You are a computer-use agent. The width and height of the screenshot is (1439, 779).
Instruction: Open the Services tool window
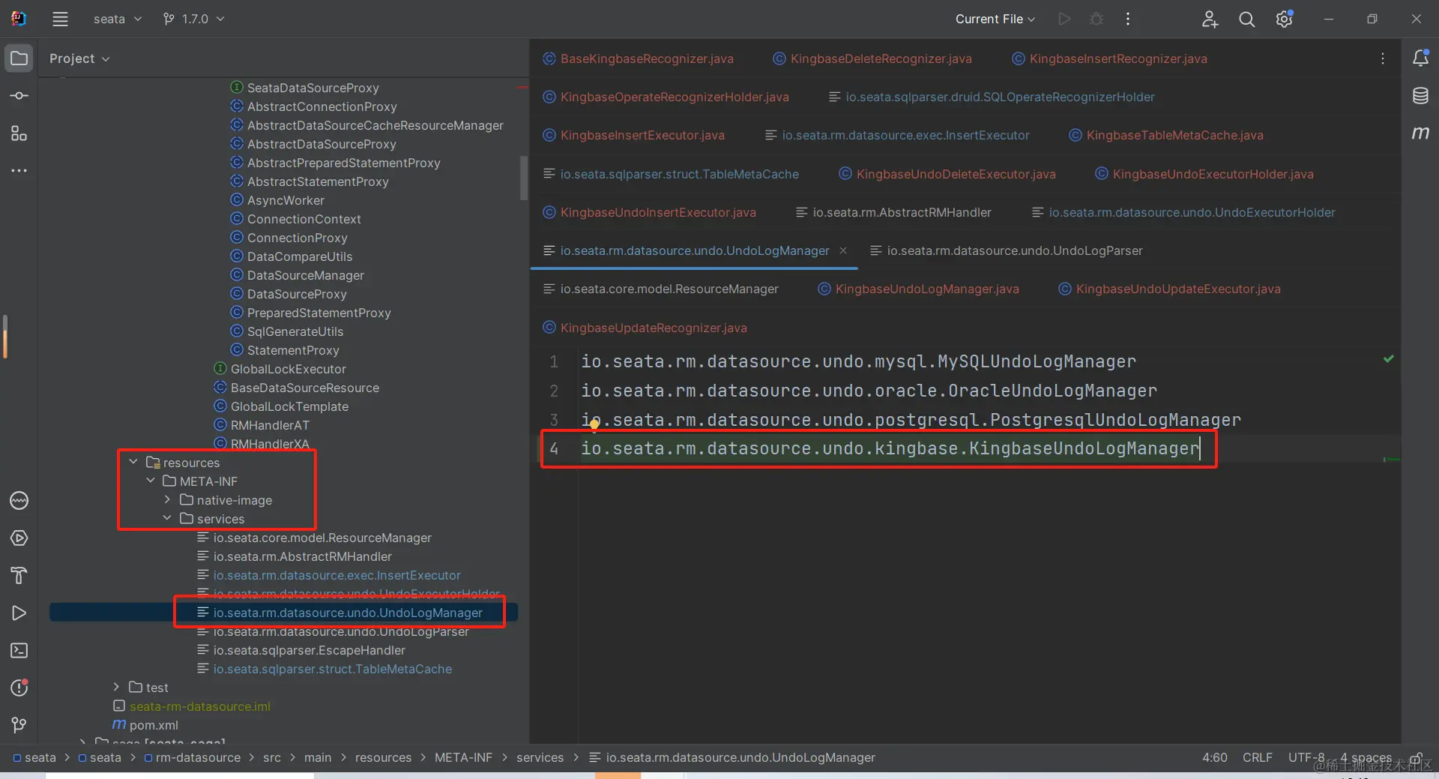19,538
